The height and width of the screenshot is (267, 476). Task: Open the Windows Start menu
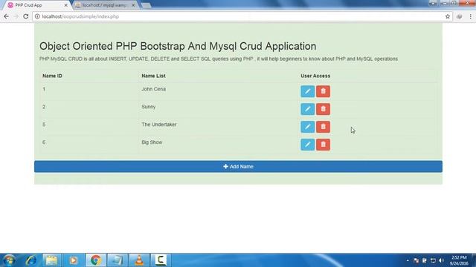coord(9,260)
